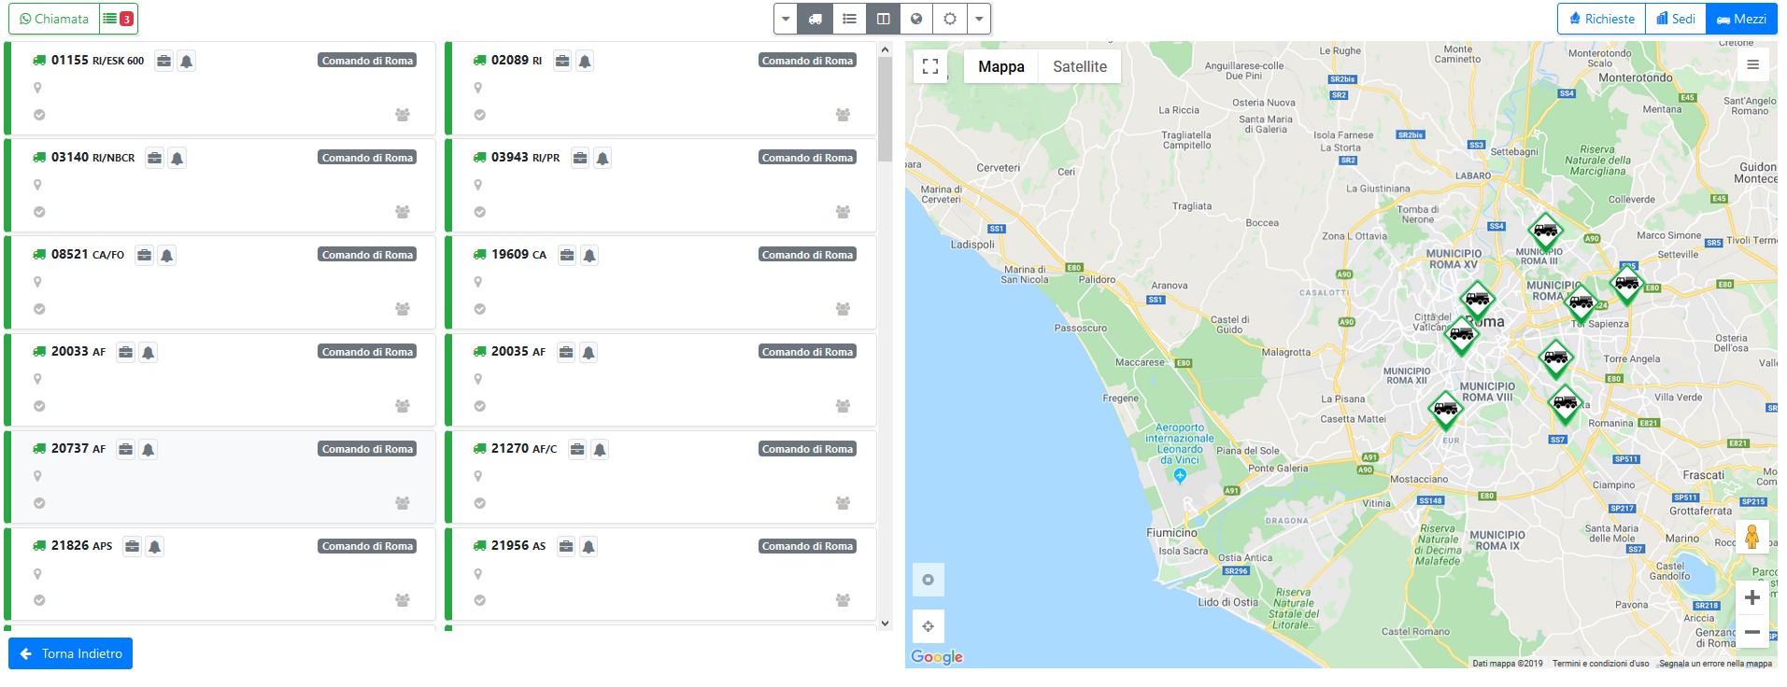This screenshot has width=1787, height=687.
Task: Select the Street View pegman
Action: [x=1752, y=538]
